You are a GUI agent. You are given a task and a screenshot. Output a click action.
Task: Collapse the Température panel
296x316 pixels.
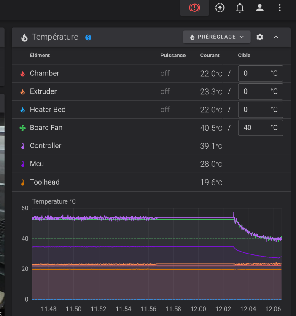[x=276, y=37]
